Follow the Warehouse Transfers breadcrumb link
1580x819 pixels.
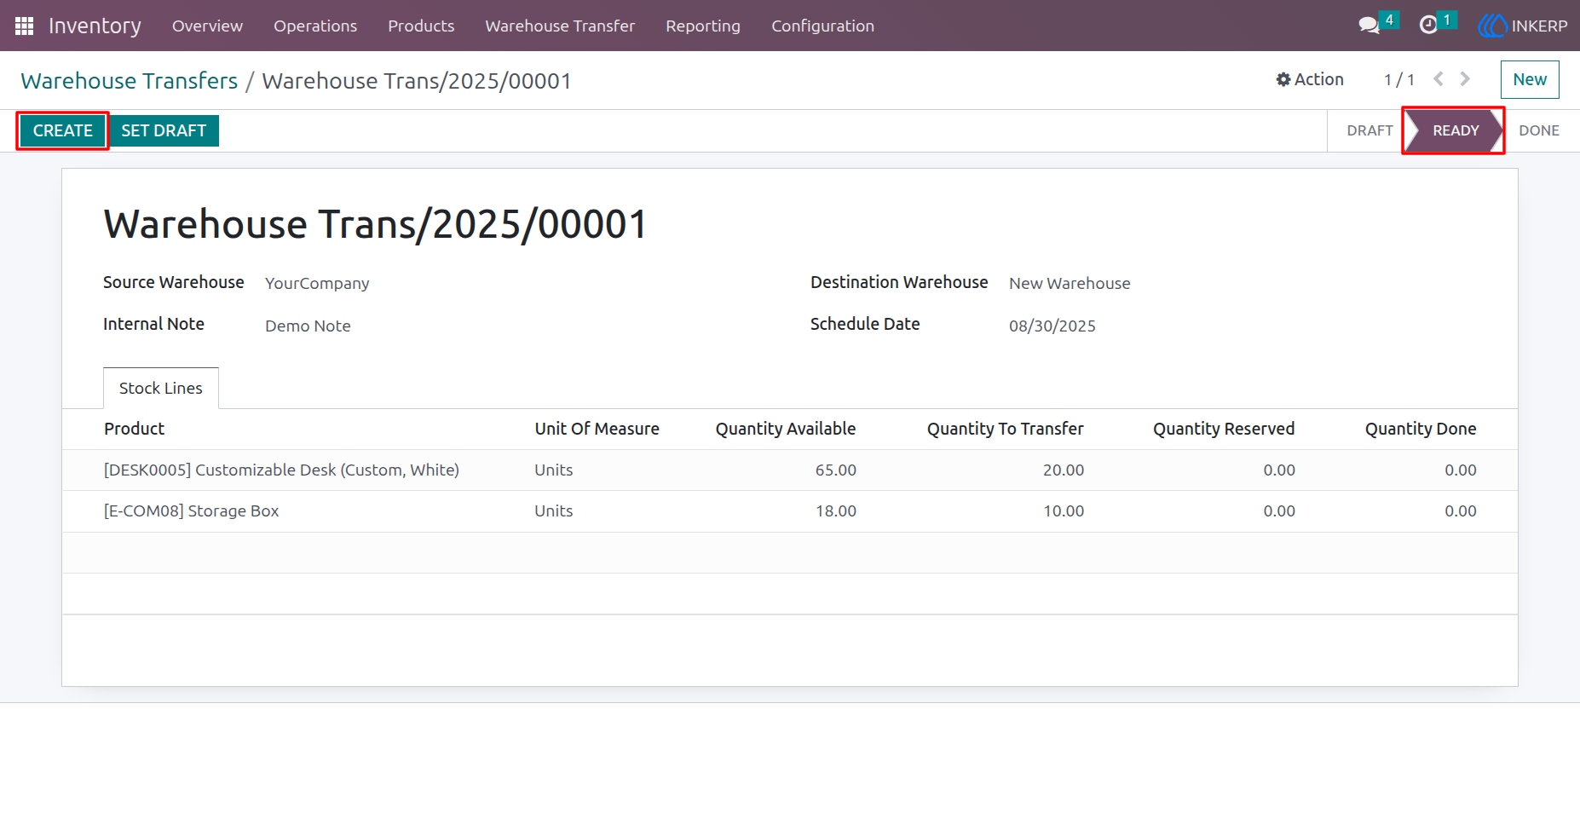tap(130, 81)
